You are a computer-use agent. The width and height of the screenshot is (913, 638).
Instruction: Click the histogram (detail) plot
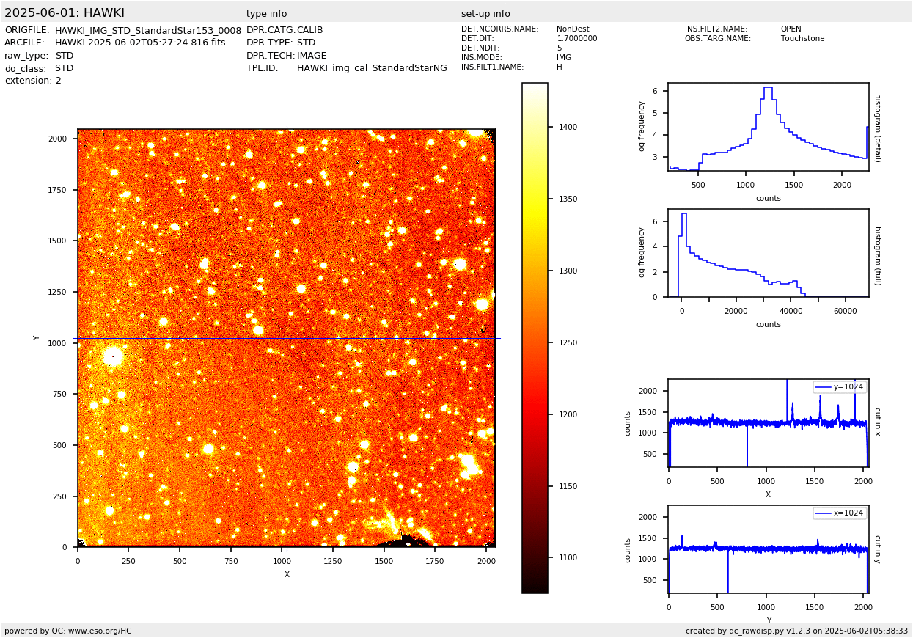pos(768,127)
